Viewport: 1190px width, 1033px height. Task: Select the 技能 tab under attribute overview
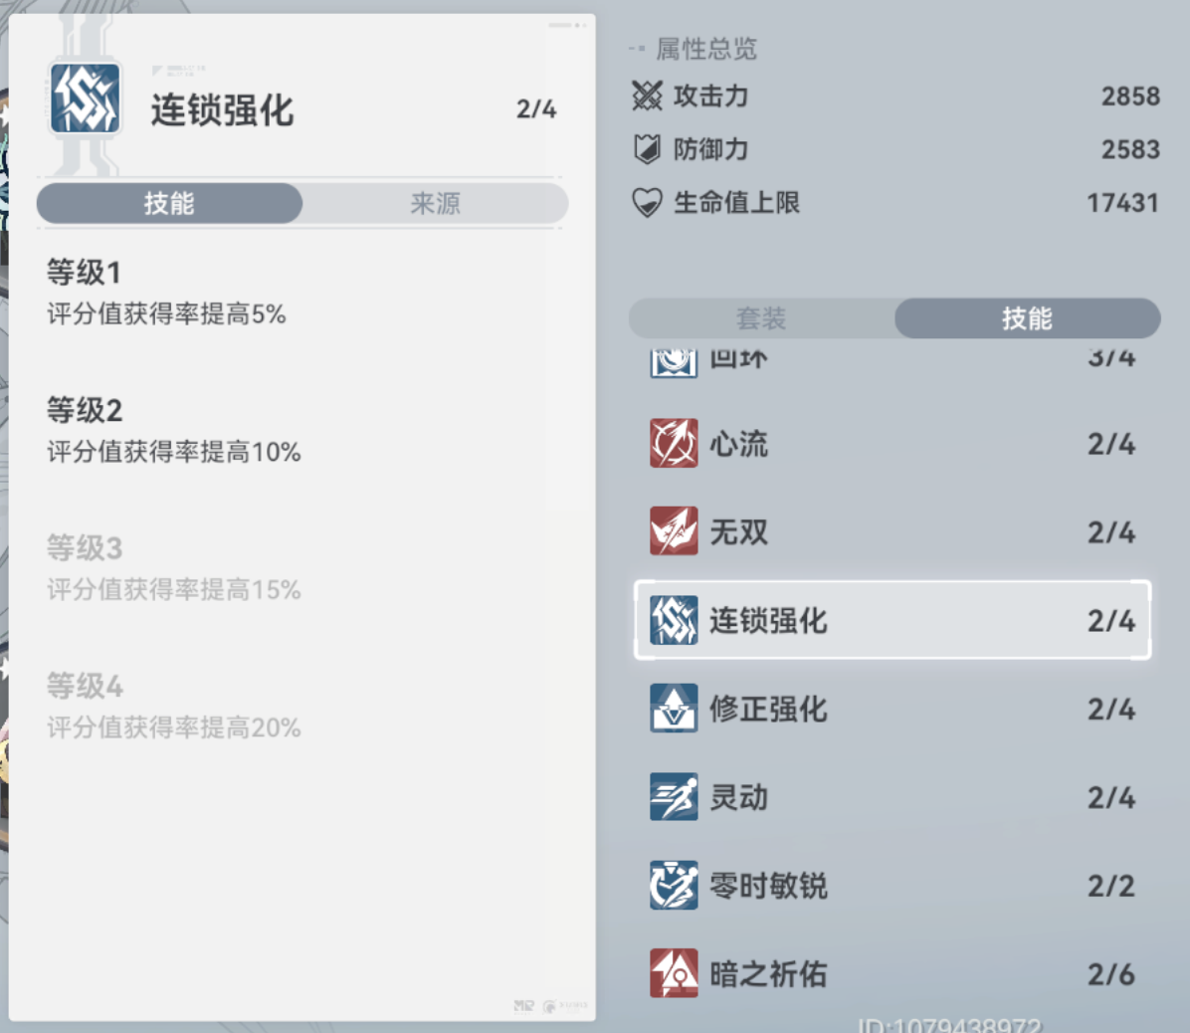click(1028, 318)
